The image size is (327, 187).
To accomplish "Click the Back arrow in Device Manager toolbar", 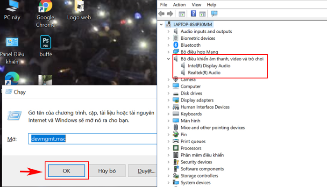I will (x=163, y=14).
